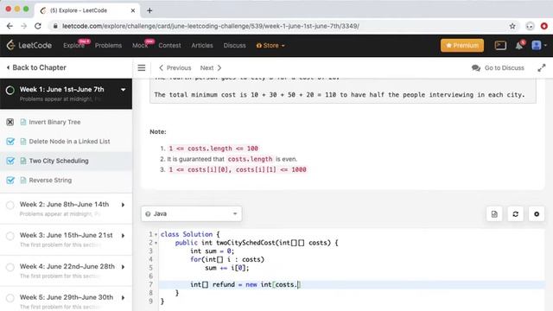Image resolution: width=553 pixels, height=311 pixels.
Task: Open editor settings gear icon
Action: [x=537, y=213]
